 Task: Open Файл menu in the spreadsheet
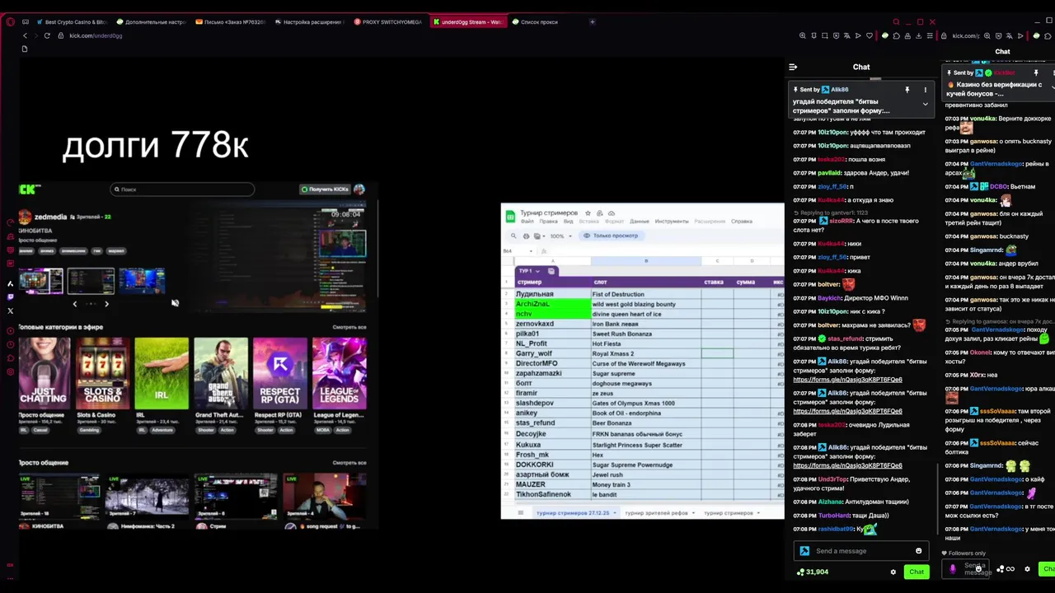527,222
